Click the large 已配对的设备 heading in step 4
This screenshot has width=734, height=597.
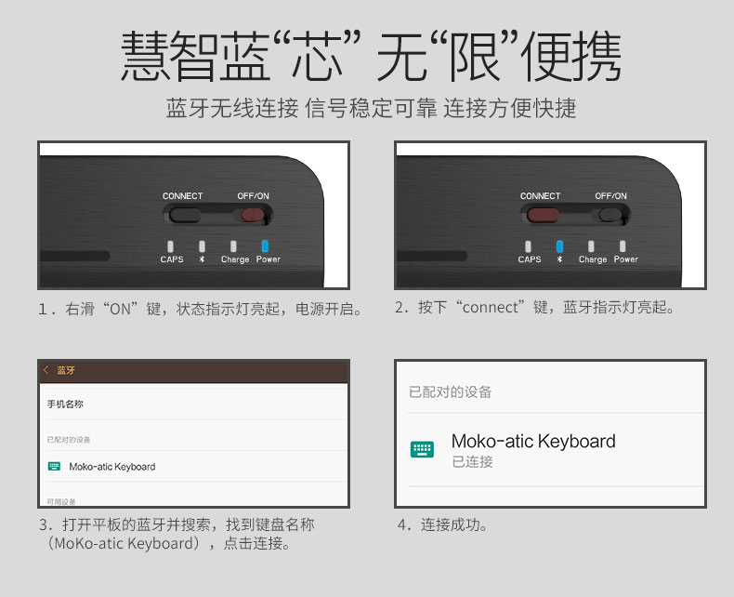tap(450, 391)
